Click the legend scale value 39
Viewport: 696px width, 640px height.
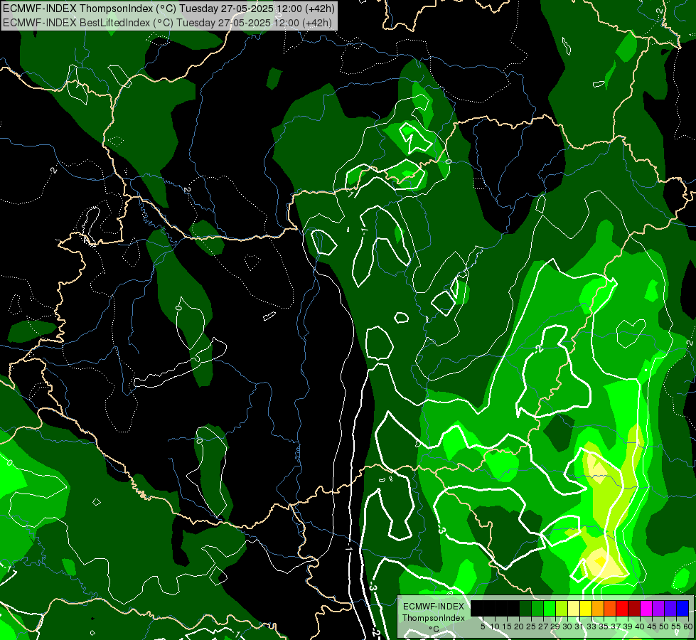tap(628, 626)
